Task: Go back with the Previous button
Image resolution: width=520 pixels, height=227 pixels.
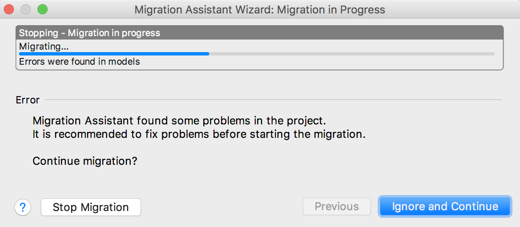Action: point(336,207)
